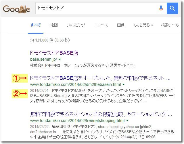This screenshot has height=144, width=184.
Task: Switch to the 地図 tab
Action: click(x=54, y=25)
